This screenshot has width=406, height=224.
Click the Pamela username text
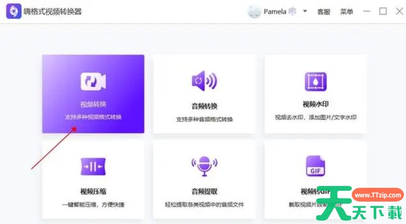click(274, 11)
